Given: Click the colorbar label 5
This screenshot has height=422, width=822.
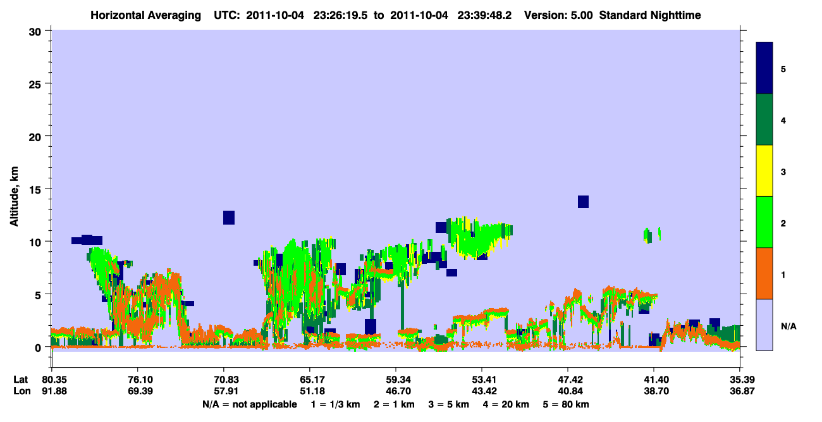Looking at the screenshot, I should point(783,69).
